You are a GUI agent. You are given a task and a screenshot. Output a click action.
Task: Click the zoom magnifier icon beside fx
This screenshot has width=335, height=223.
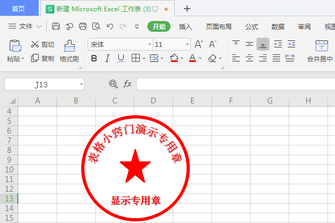[113, 84]
